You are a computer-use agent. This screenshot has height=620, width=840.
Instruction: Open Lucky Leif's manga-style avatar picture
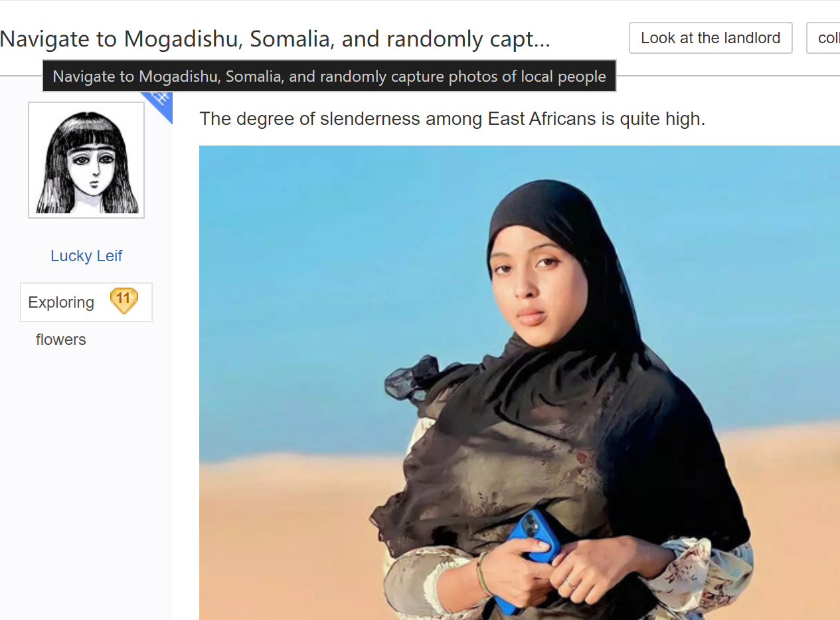[86, 159]
